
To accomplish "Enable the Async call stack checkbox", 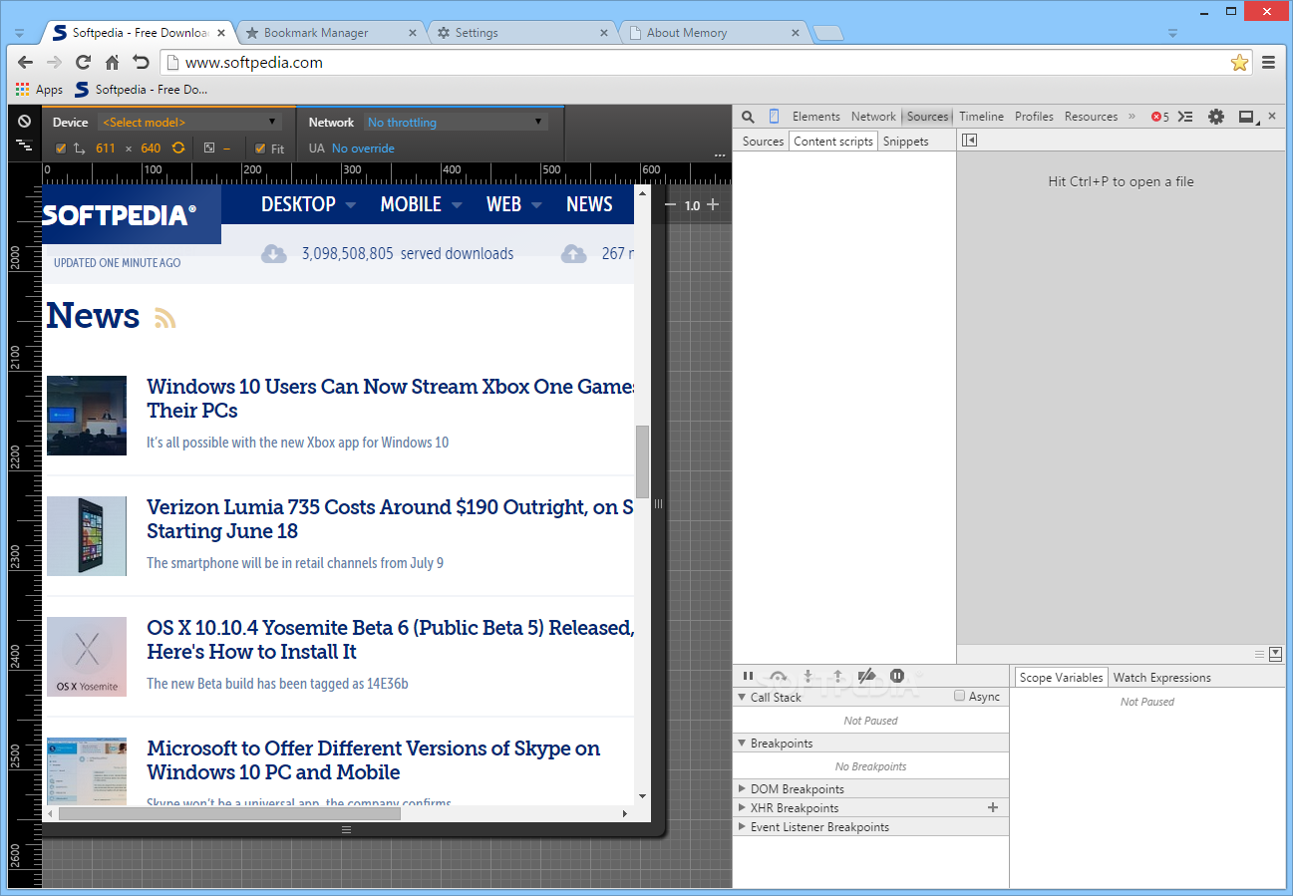I will point(960,696).
